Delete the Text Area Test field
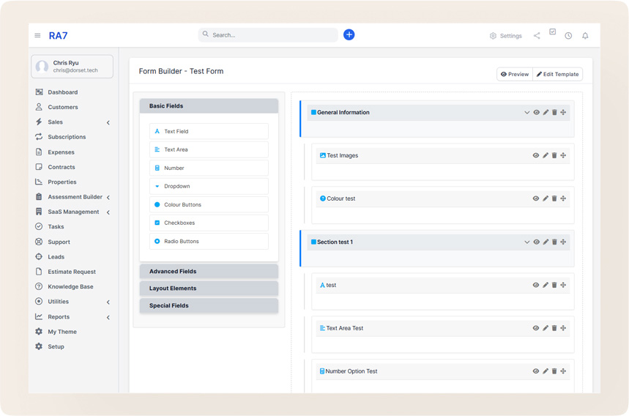629x416 pixels. click(554, 327)
